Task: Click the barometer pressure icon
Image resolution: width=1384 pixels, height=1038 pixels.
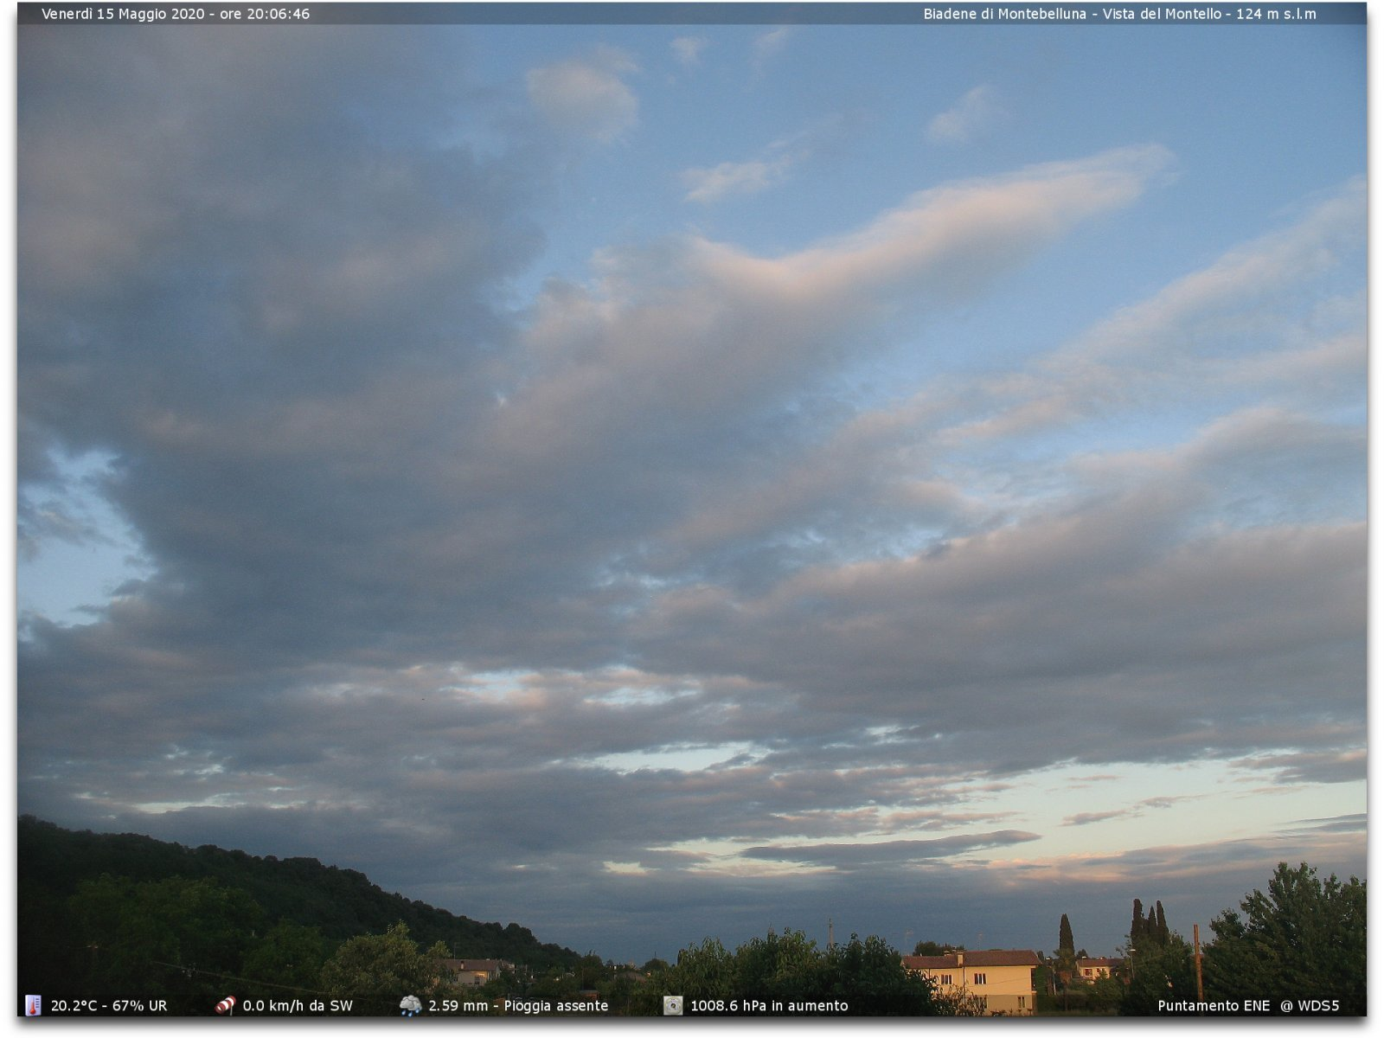Action: 673,1005
